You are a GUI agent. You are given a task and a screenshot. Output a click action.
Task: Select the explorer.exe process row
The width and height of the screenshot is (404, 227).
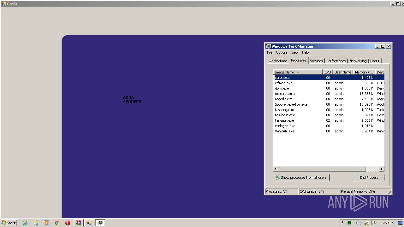329,94
